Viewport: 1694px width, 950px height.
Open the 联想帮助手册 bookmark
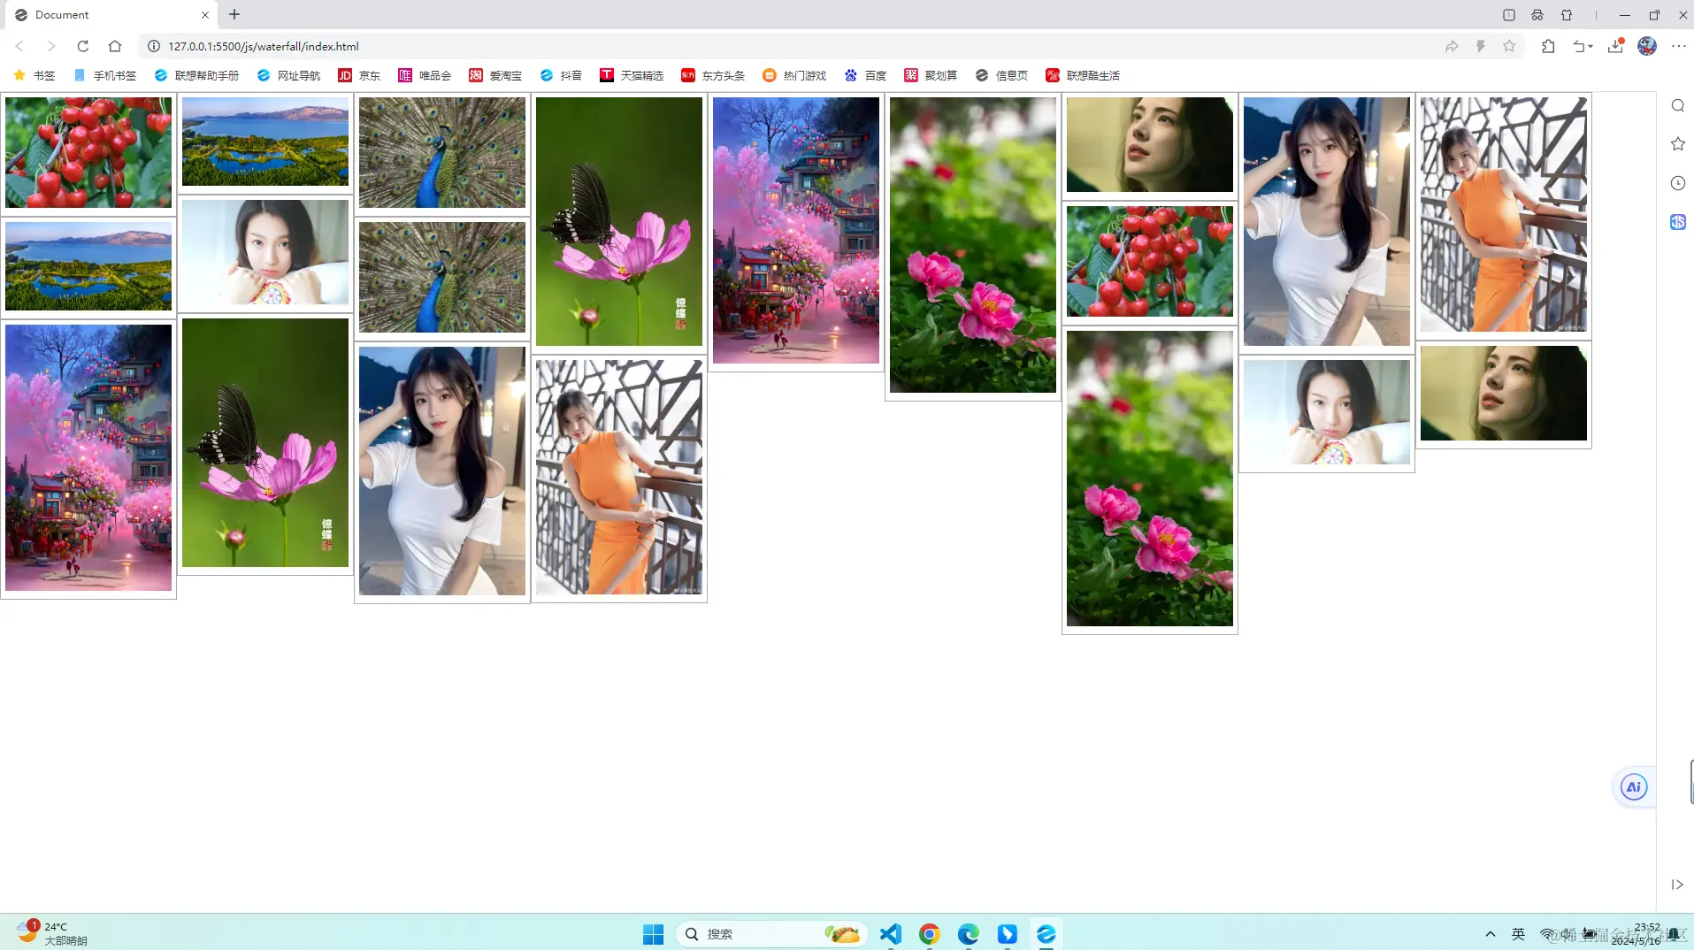click(196, 75)
